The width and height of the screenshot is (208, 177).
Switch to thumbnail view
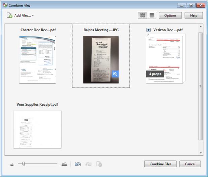click(x=143, y=15)
